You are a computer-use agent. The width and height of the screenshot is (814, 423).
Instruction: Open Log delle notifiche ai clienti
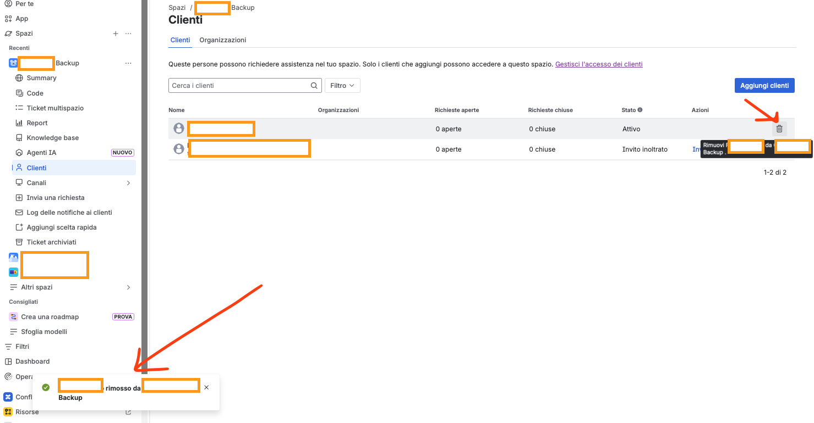click(69, 213)
